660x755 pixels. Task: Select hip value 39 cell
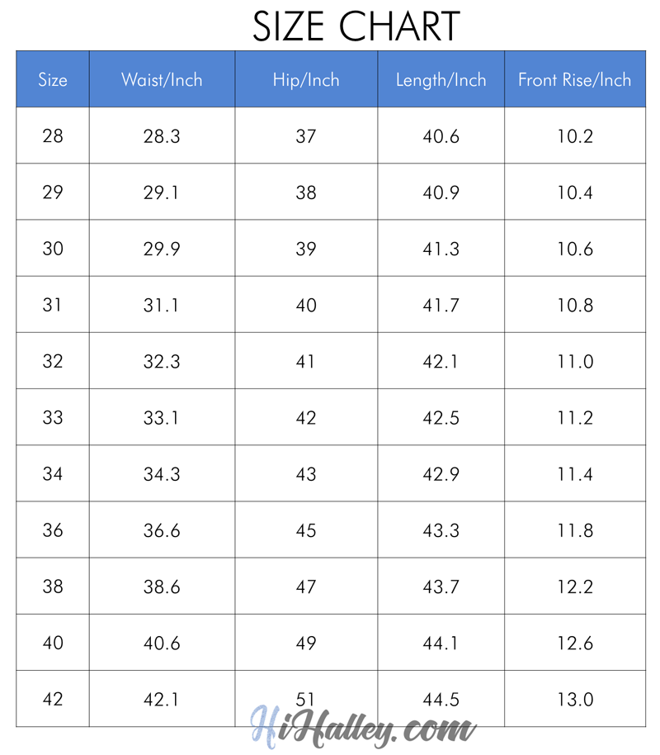point(306,249)
